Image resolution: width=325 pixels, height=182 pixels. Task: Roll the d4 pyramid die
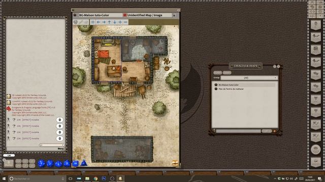84,163
